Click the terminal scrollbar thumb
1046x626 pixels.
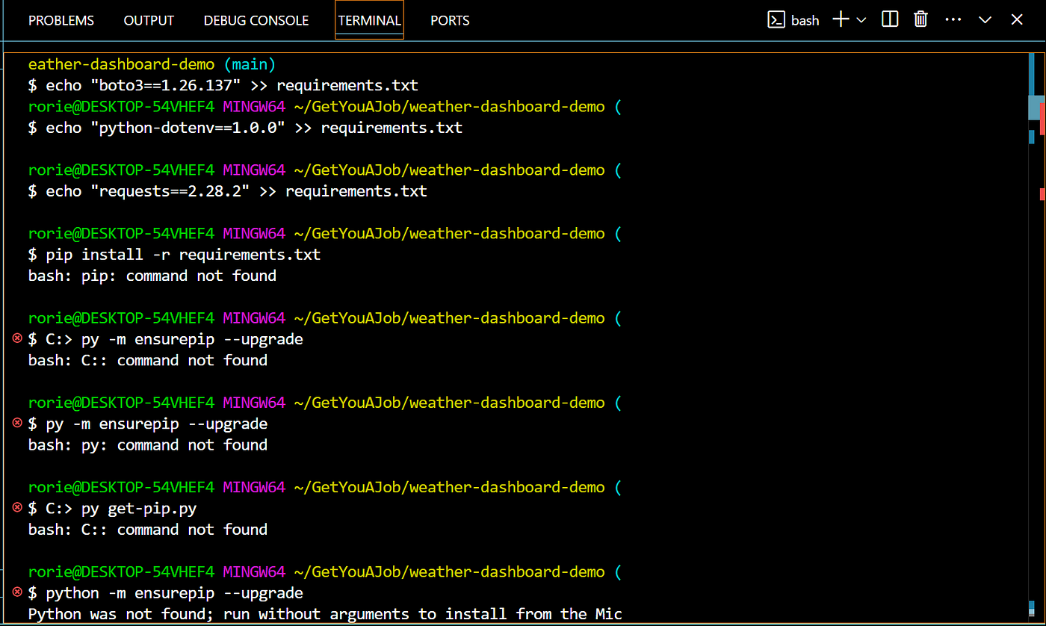[x=1036, y=107]
